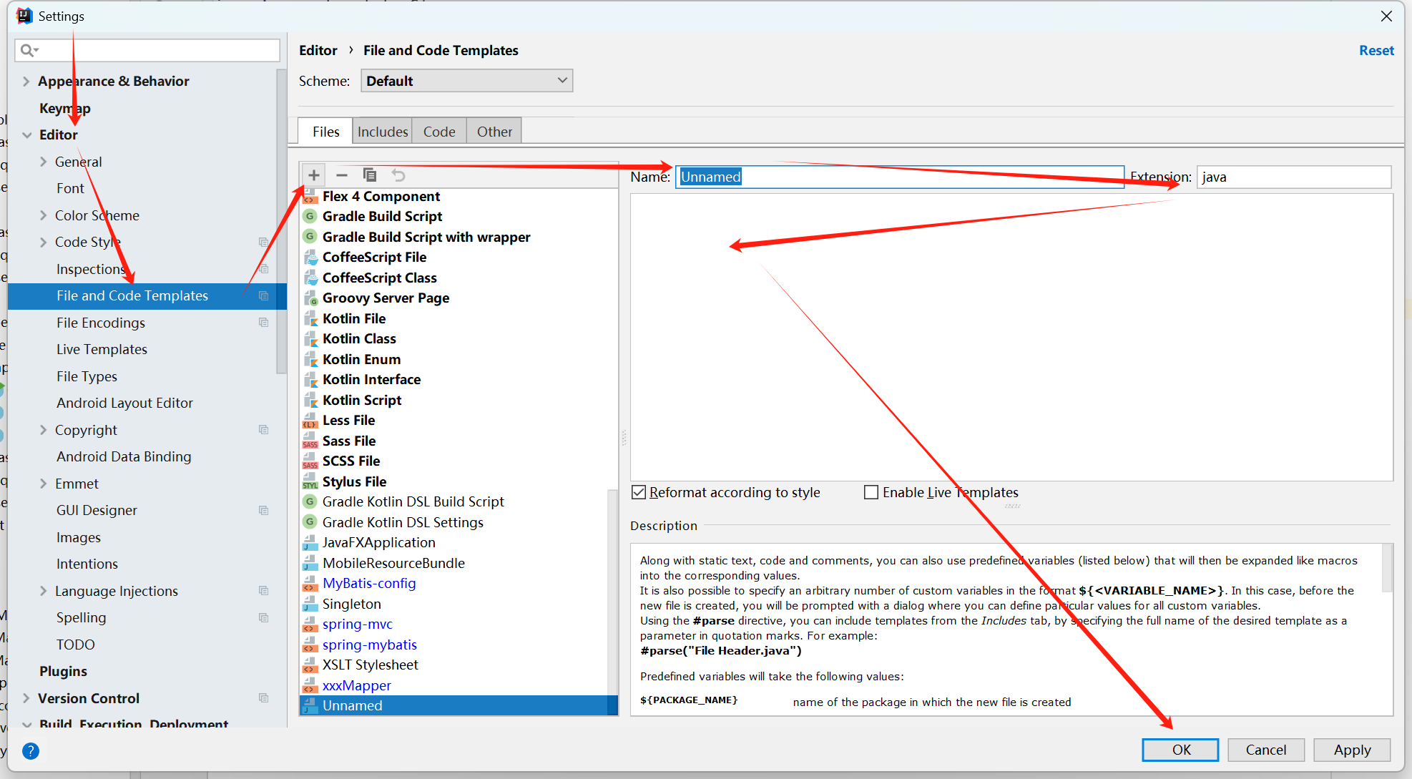Click the Sass File icon

click(x=310, y=441)
